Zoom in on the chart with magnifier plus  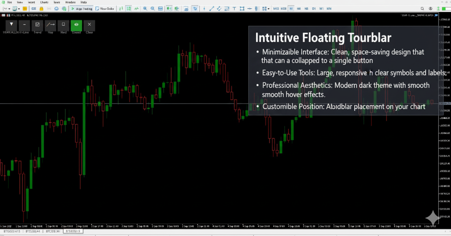pyautogui.click(x=145, y=9)
